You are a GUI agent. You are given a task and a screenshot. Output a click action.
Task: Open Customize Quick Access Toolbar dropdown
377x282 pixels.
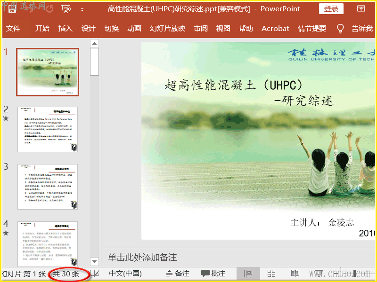click(x=82, y=9)
